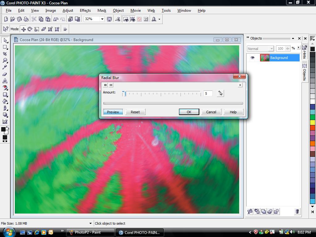Expand Radial Blur options flyout arrow
Screen dimensions: 316x237
(240, 85)
